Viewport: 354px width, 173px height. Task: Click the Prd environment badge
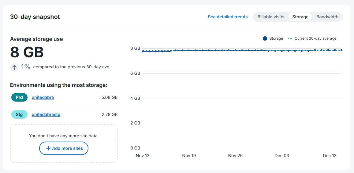[19, 97]
